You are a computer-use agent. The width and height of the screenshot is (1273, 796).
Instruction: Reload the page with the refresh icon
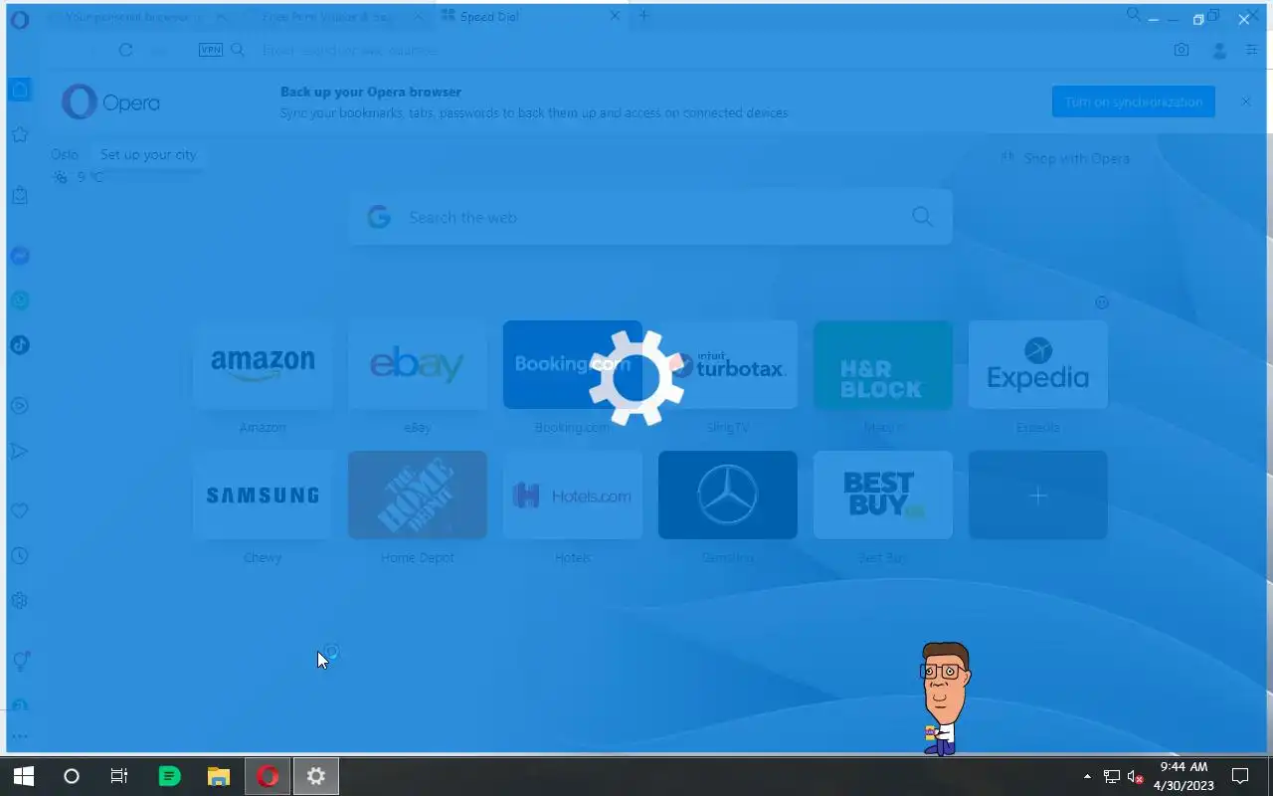[125, 50]
